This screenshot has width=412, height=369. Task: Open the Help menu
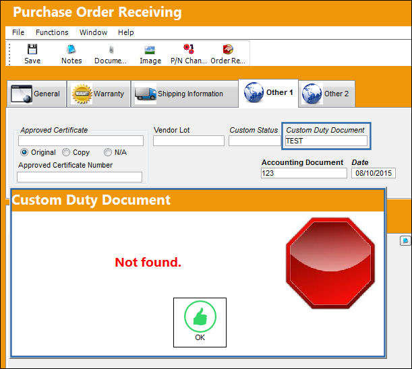point(126,32)
